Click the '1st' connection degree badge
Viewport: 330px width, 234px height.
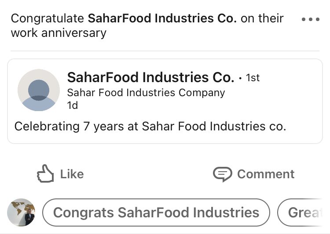pyautogui.click(x=253, y=78)
